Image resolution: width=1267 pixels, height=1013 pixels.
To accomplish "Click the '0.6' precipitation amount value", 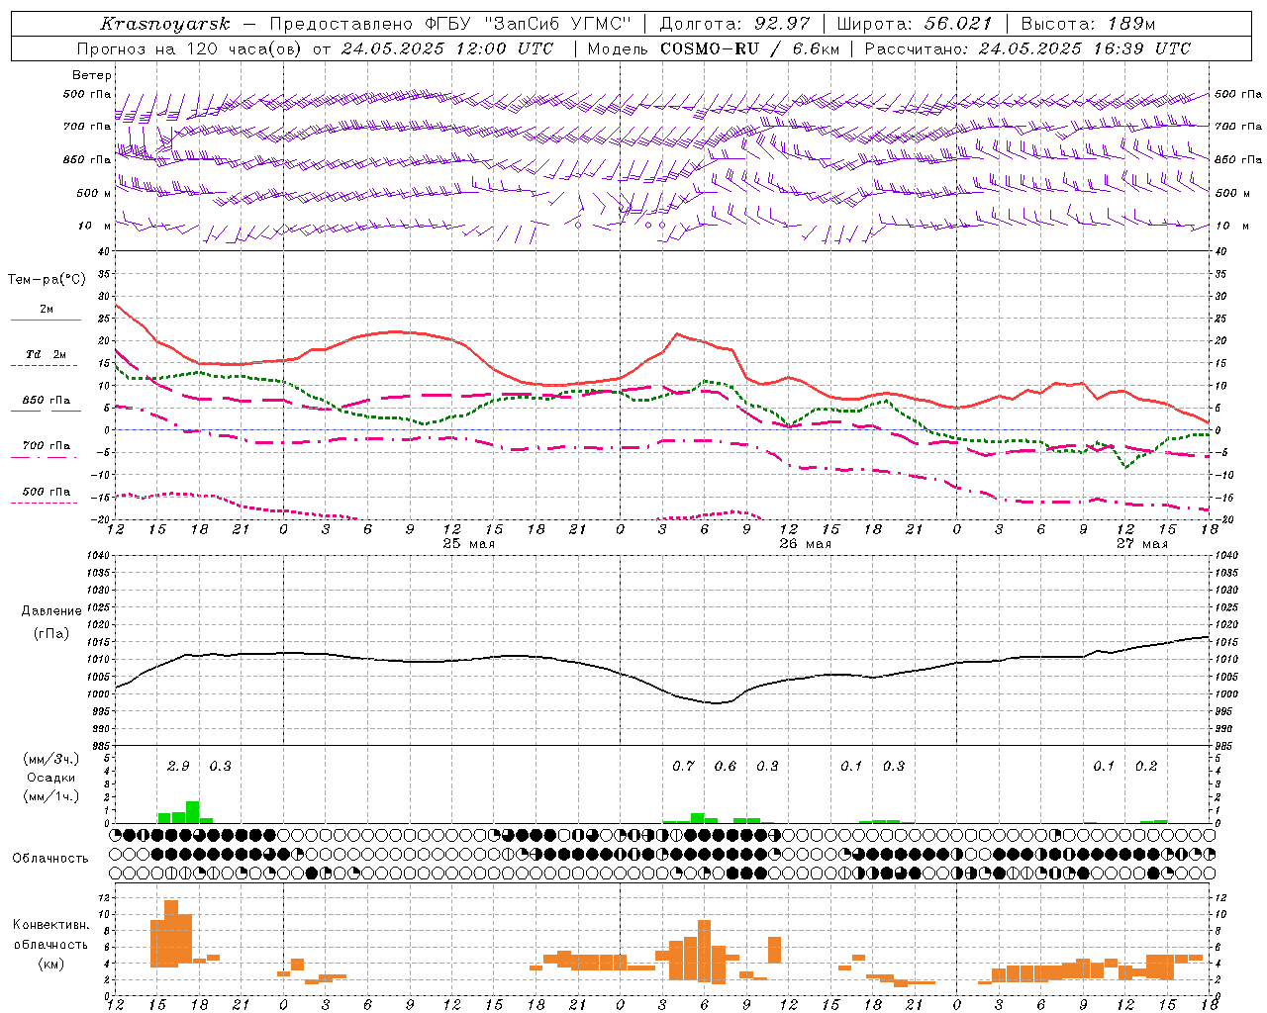I will (726, 767).
